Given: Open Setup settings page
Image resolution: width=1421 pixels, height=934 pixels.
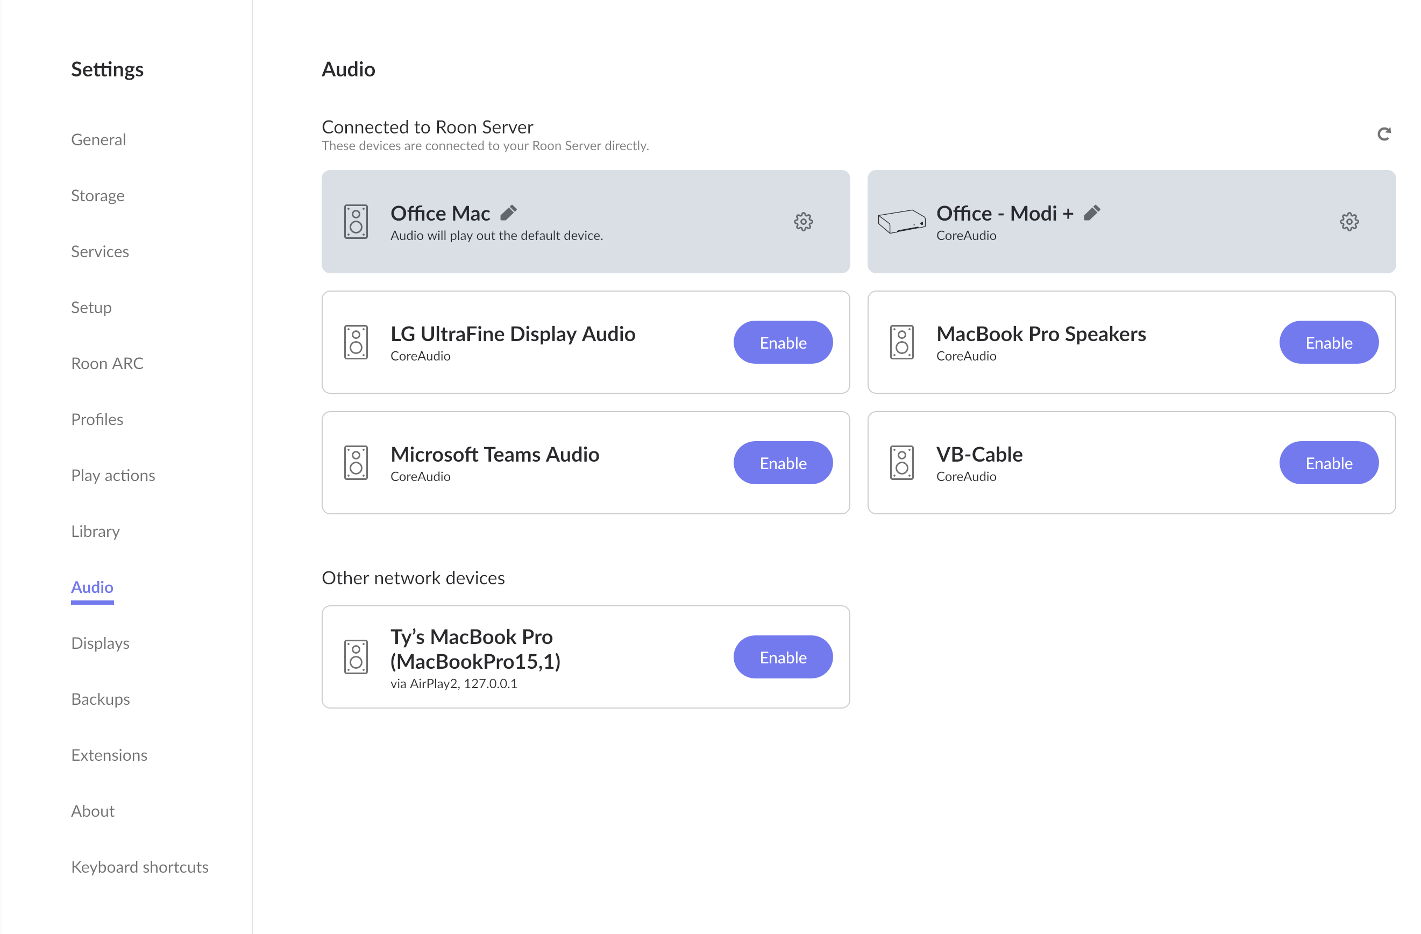Looking at the screenshot, I should click(91, 308).
